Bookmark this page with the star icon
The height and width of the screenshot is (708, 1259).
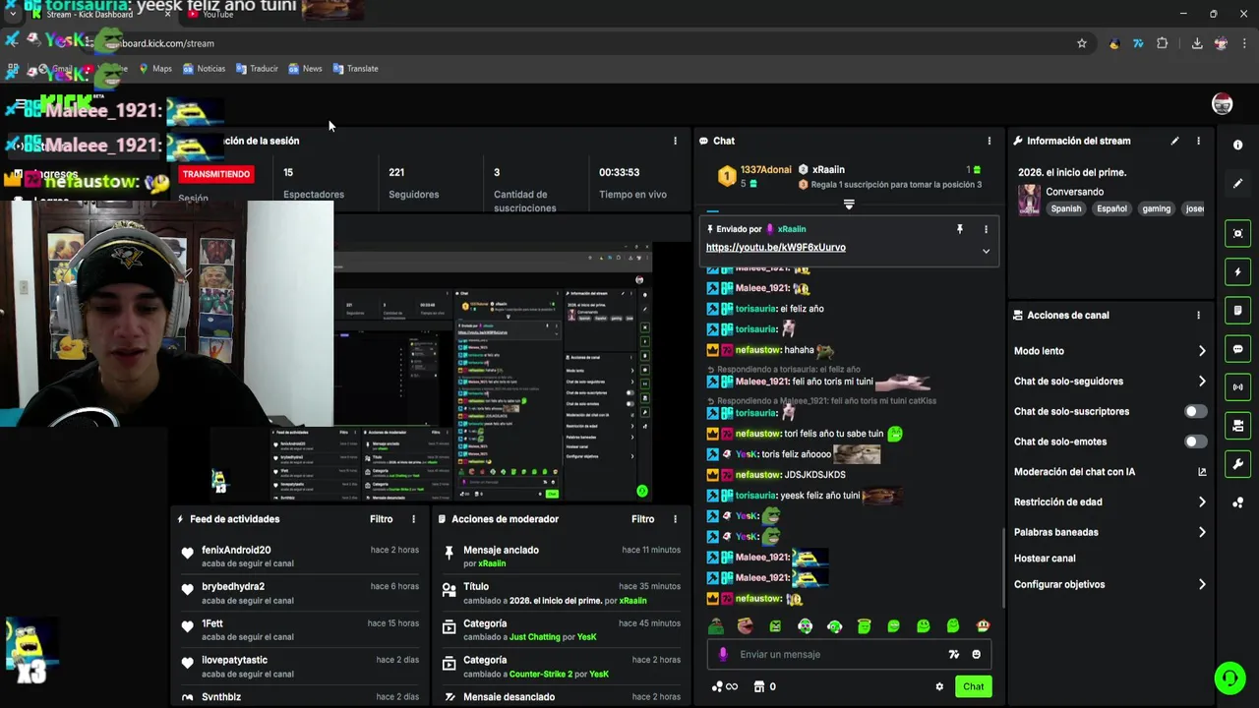click(1082, 43)
